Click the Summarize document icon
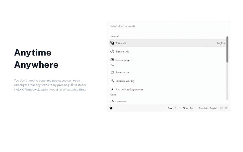Viewport: 243px width, 152px height. click(x=112, y=72)
